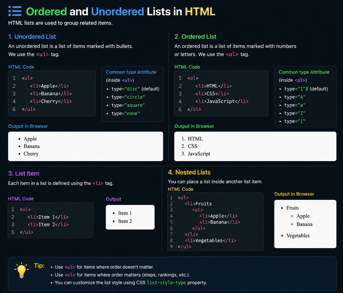
Task: Click the blue "Common type Attribute" heading
Action: point(131,72)
